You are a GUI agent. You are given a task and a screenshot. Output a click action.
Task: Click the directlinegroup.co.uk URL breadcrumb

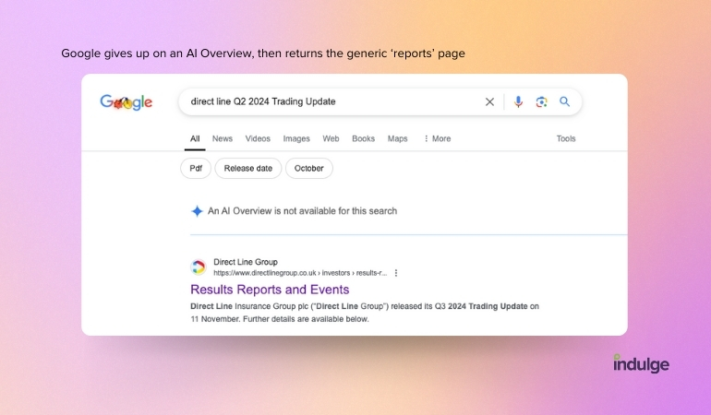coord(300,273)
